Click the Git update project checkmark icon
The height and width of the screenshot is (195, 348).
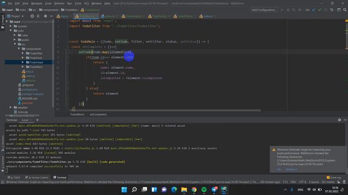[x=314, y=10]
